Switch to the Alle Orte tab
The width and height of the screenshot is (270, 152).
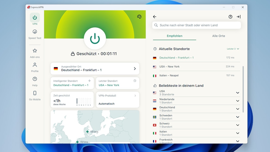coord(219,36)
